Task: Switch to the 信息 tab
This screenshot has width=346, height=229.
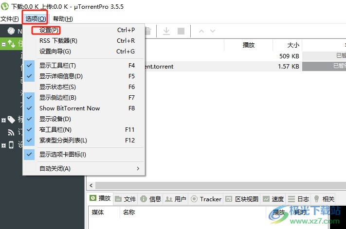Action: (x=151, y=199)
